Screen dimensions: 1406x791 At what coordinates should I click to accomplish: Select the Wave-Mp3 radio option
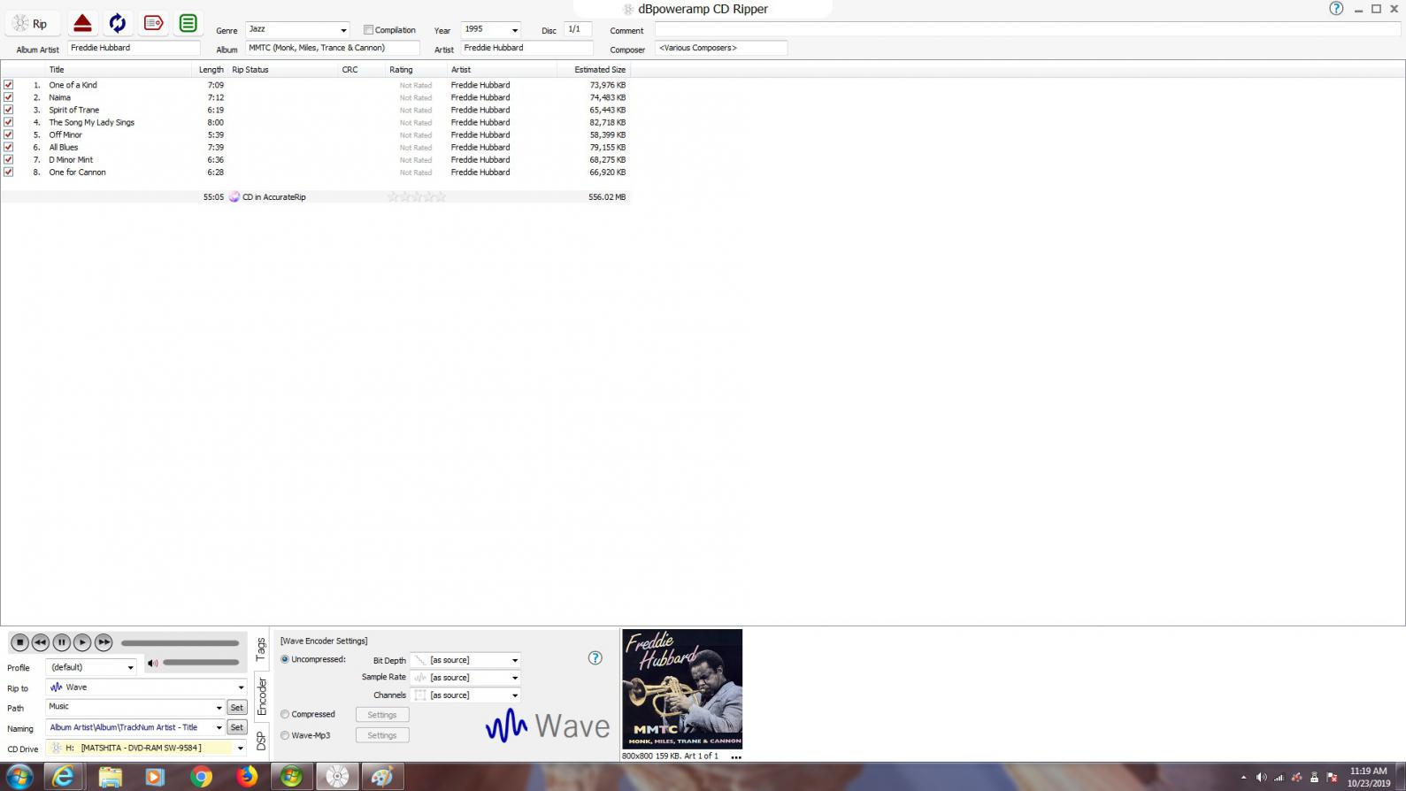pyautogui.click(x=285, y=735)
